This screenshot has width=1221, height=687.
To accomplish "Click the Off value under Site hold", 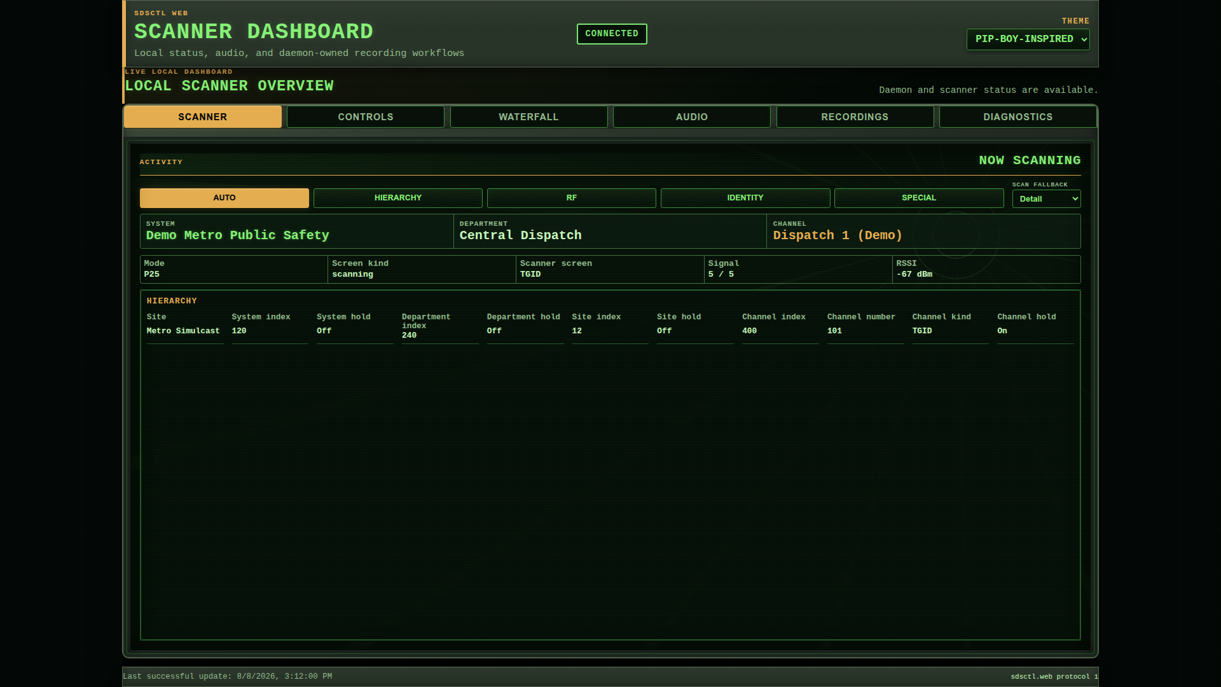I will point(664,331).
